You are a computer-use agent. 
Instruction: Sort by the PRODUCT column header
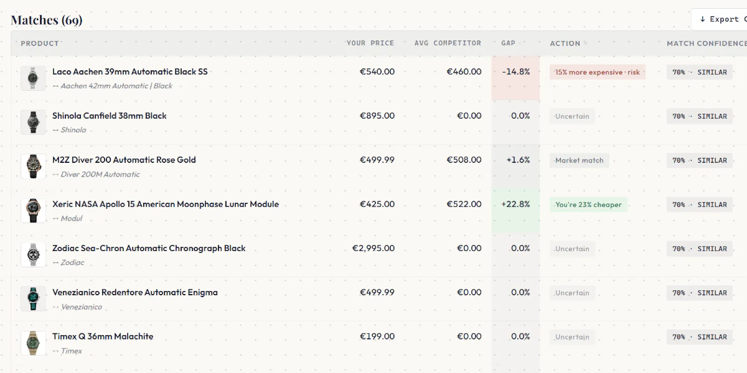click(x=40, y=43)
